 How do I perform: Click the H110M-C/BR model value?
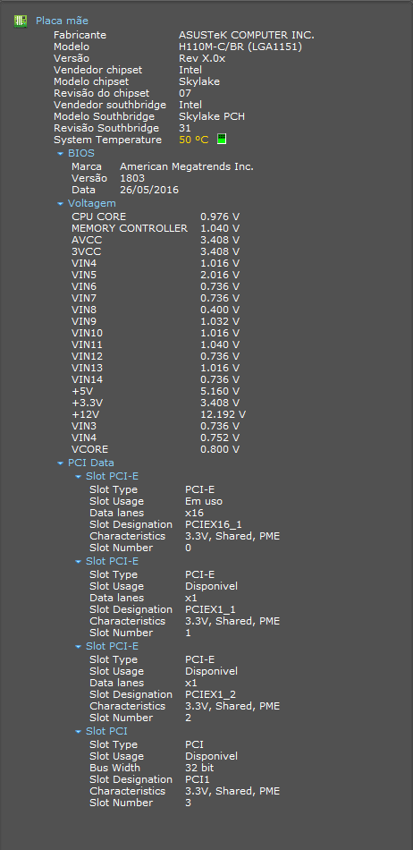coord(240,47)
